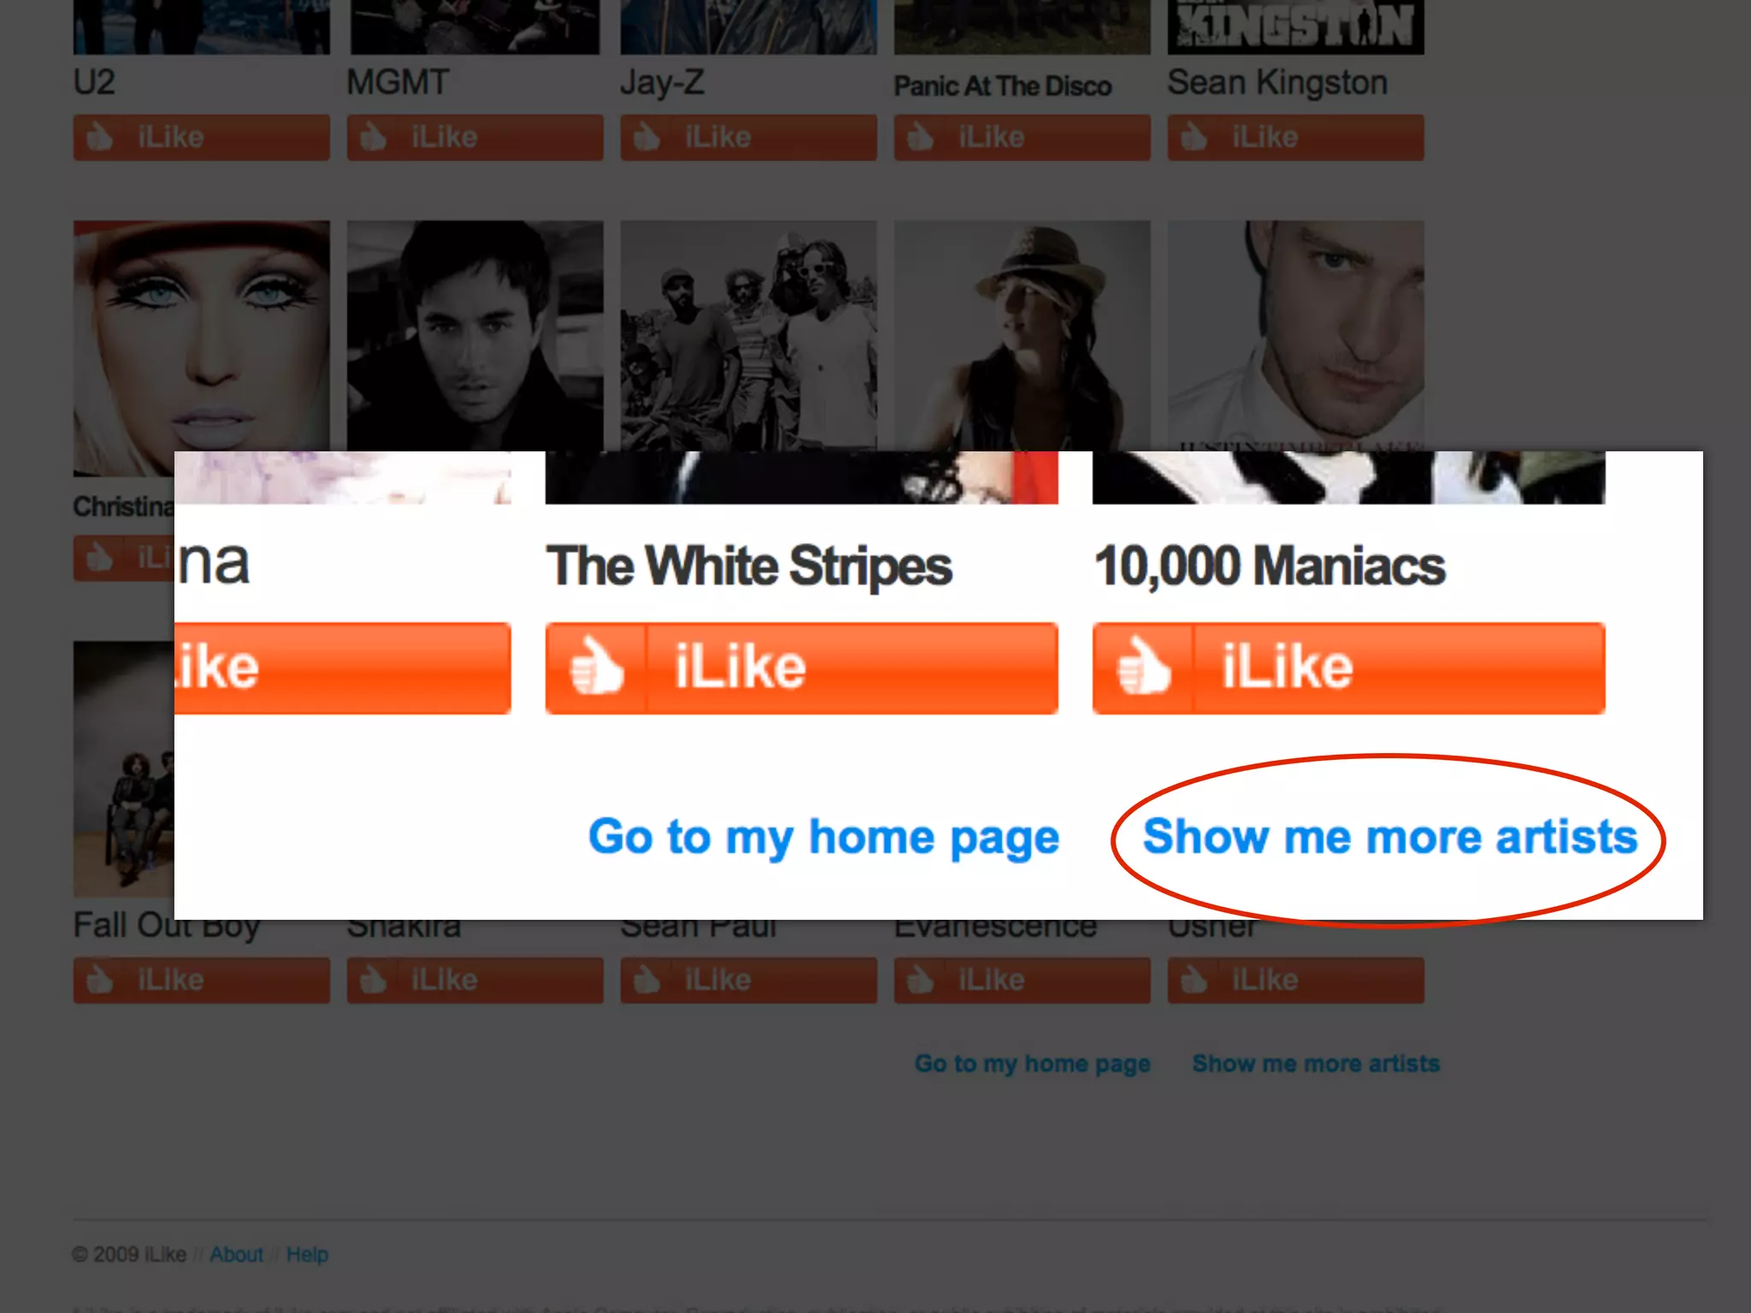Screen dimensions: 1751x1313
Task: Click the thumbs-up icon under Sean Kingston
Action: coord(1194,137)
